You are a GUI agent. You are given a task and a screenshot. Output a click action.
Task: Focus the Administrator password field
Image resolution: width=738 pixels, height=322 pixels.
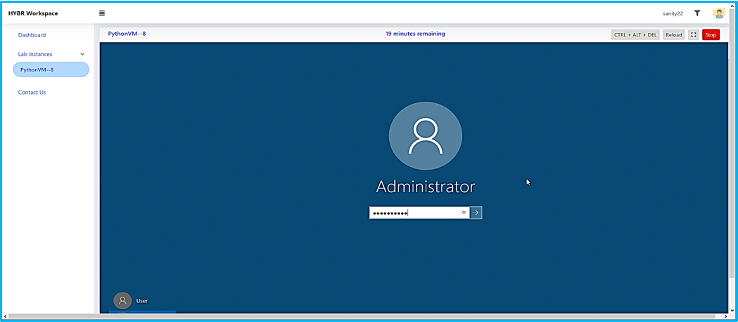pos(415,213)
